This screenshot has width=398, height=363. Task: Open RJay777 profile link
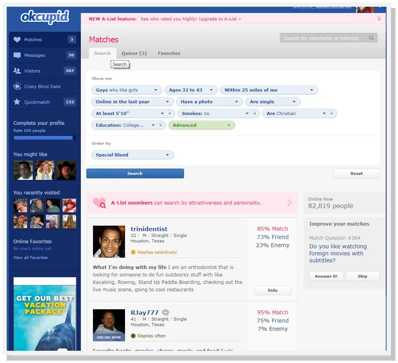(x=144, y=312)
